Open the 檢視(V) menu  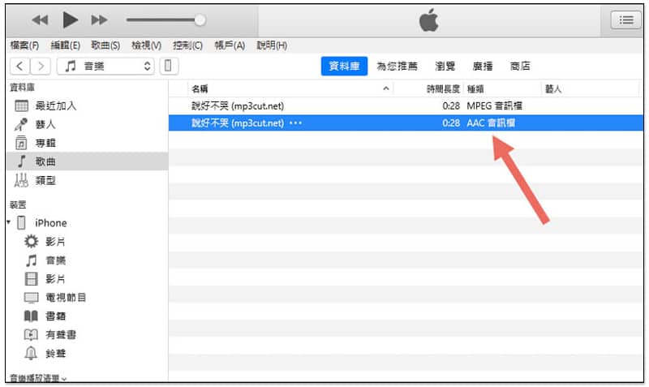coord(146,45)
